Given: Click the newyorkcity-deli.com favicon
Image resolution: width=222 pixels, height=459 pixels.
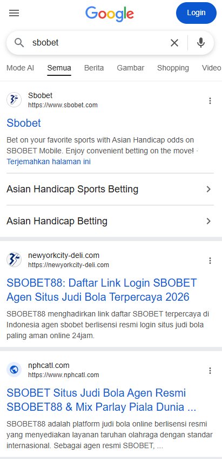Looking at the screenshot, I should 14,260.
